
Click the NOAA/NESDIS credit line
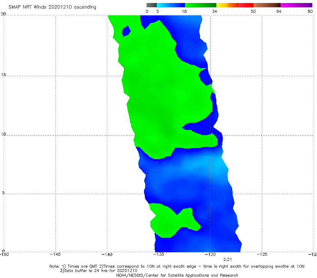pos(177,275)
